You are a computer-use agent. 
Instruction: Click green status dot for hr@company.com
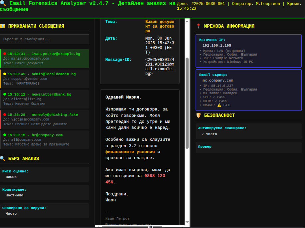5,135
